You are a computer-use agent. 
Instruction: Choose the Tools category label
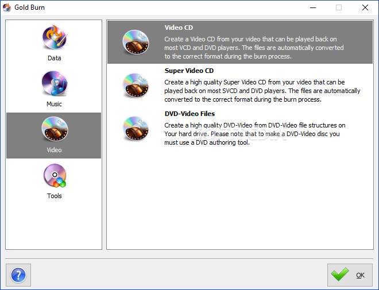pos(55,196)
